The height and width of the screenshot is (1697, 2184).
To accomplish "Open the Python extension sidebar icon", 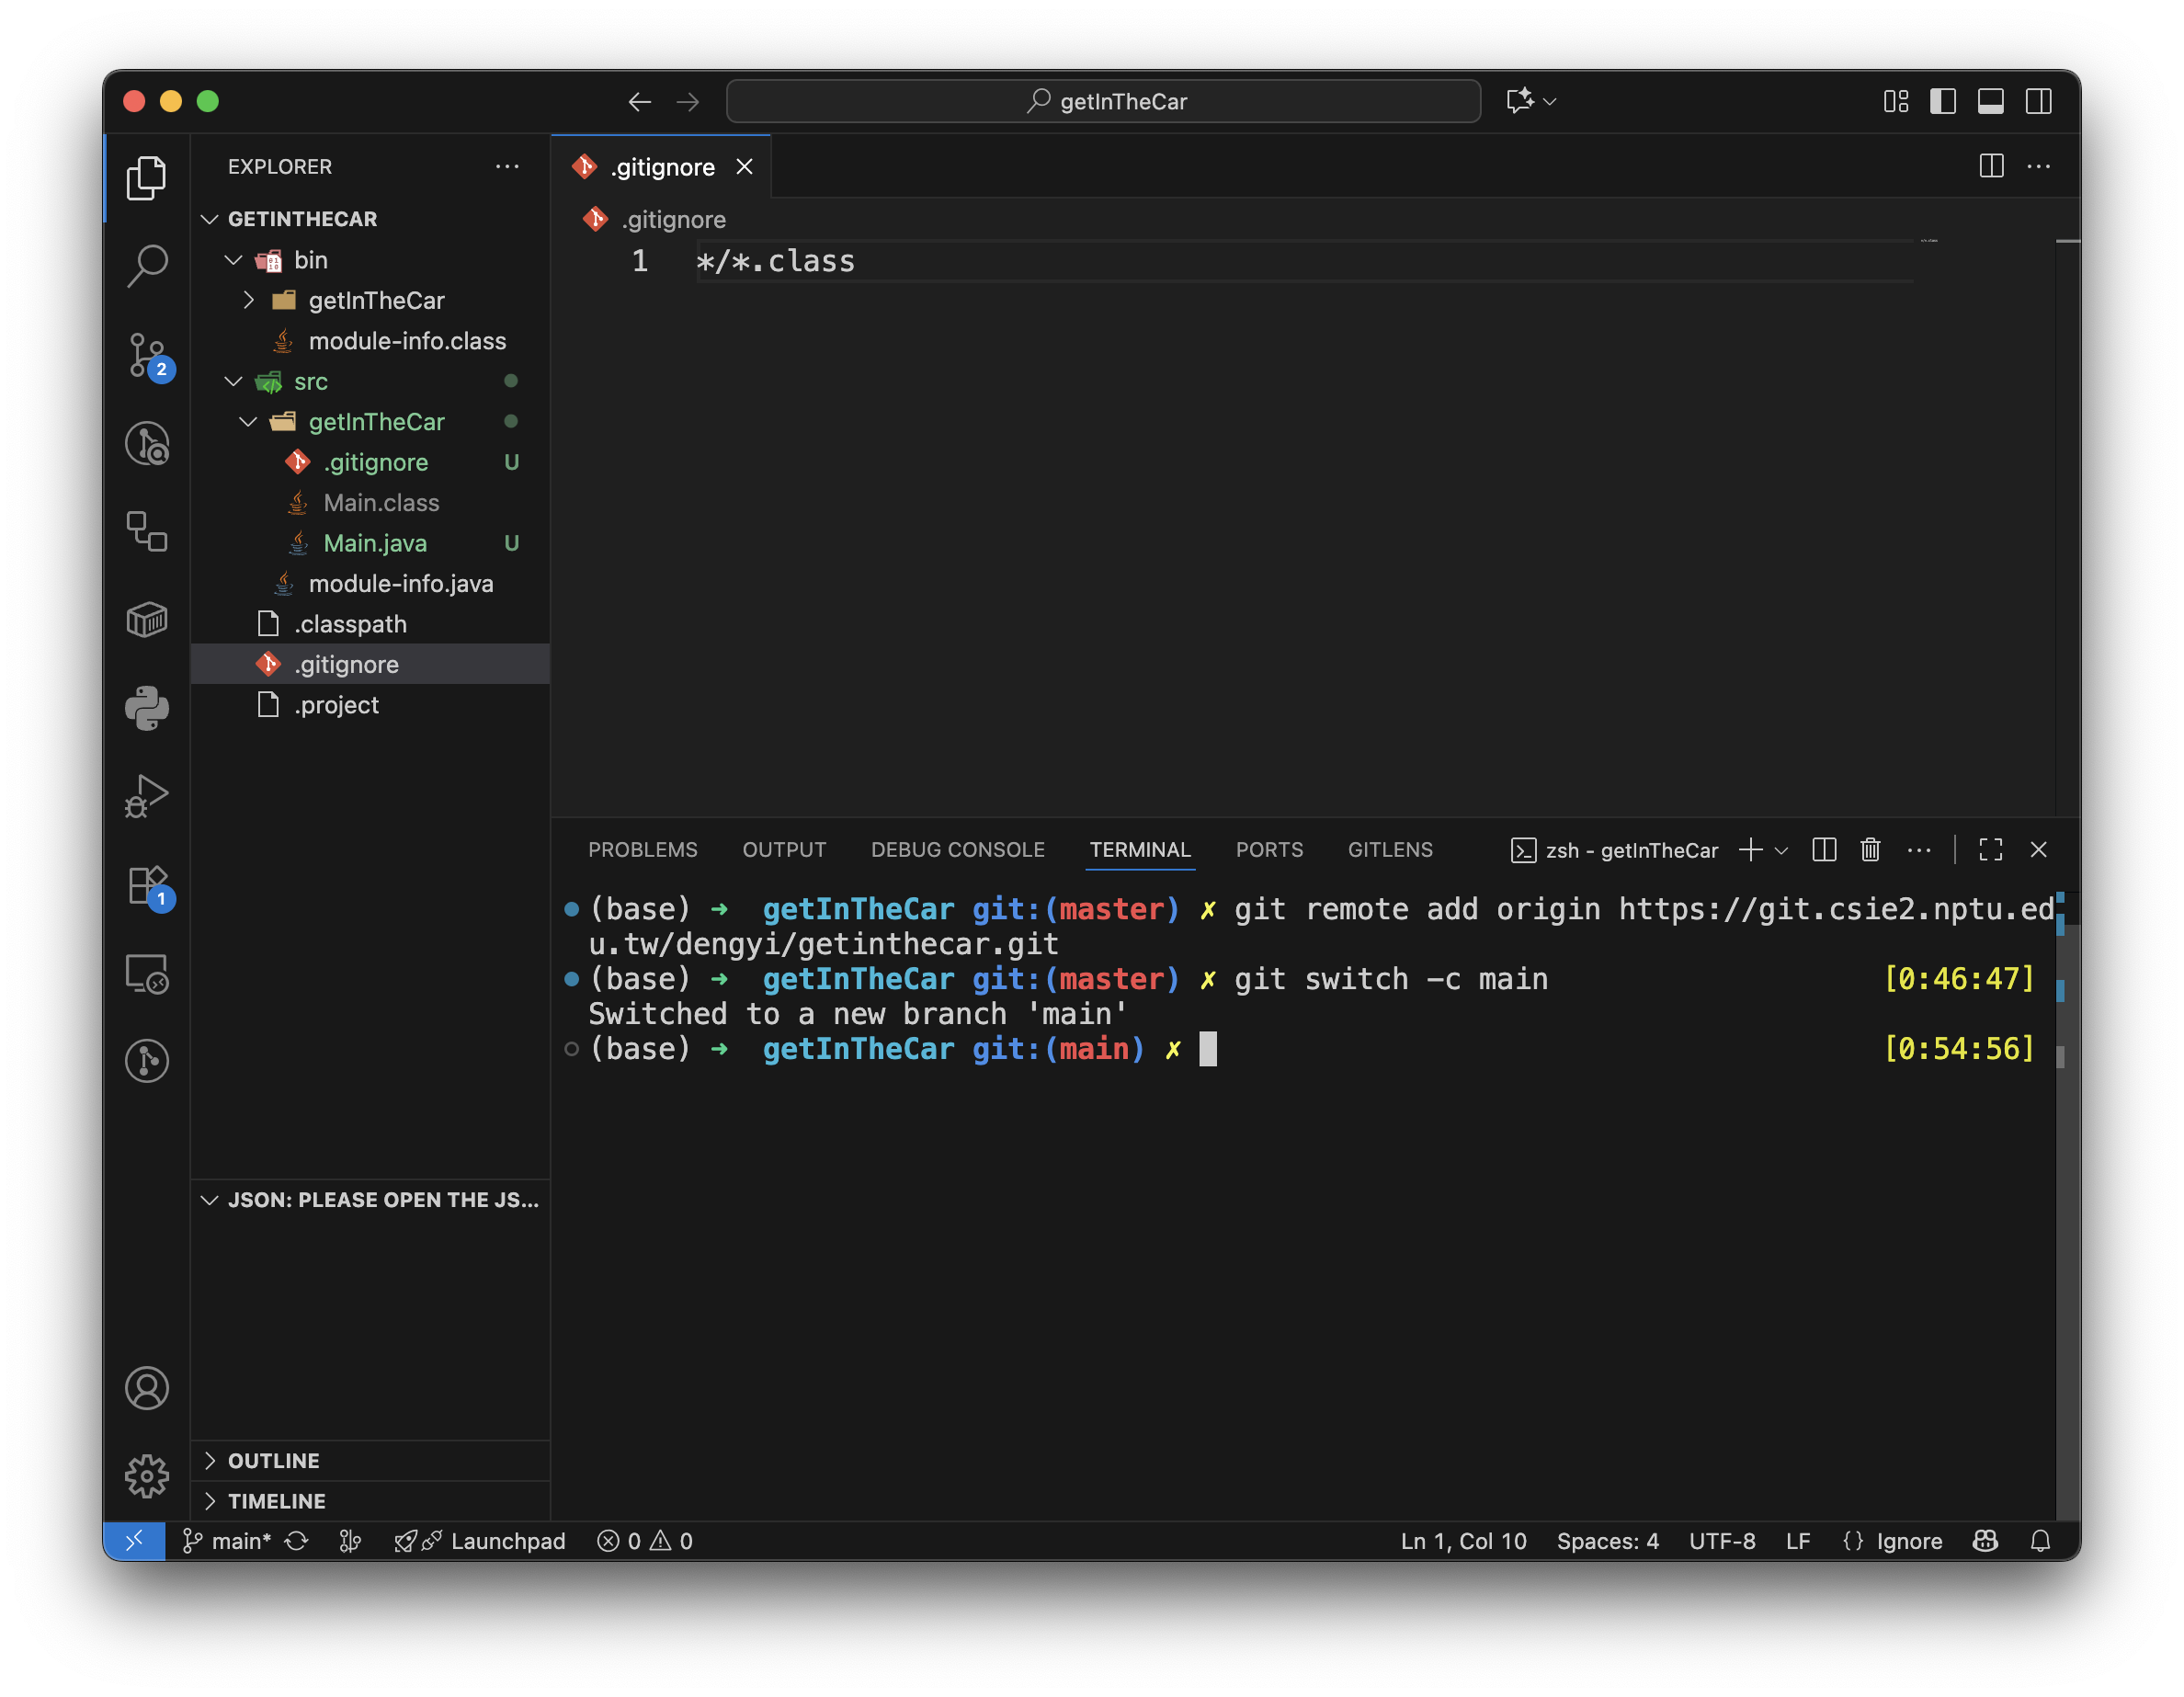I will coord(147,708).
